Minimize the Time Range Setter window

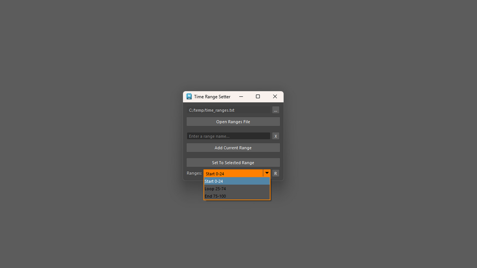[241, 96]
